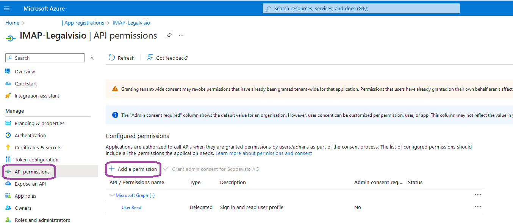
Task: Go to Expose an API page
Action: [30, 184]
